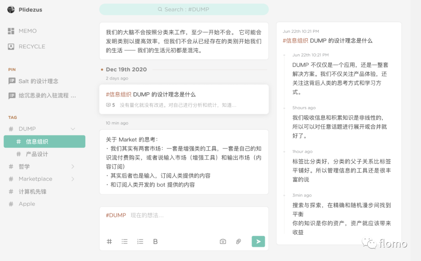Insert a numbered list in the editor
The height and width of the screenshot is (261, 421).
tap(140, 242)
